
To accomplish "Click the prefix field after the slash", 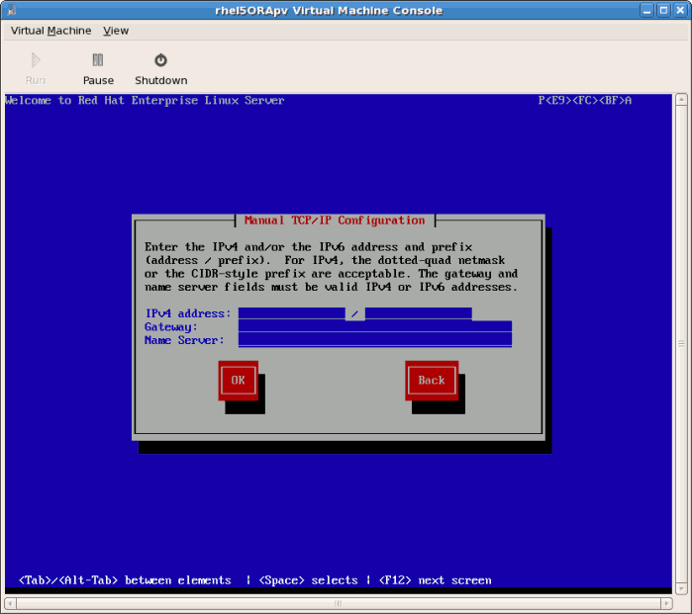I will tap(418, 313).
